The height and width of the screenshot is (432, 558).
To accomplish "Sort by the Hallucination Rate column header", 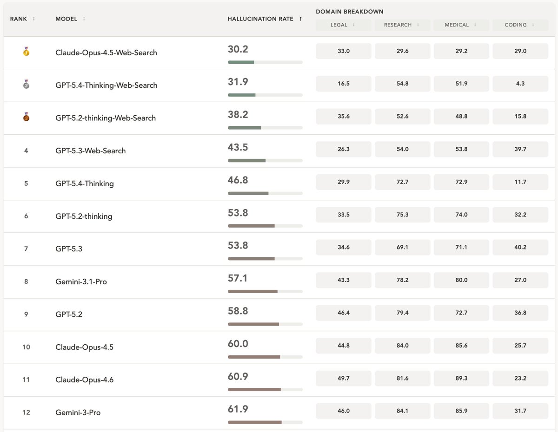I will (x=265, y=19).
